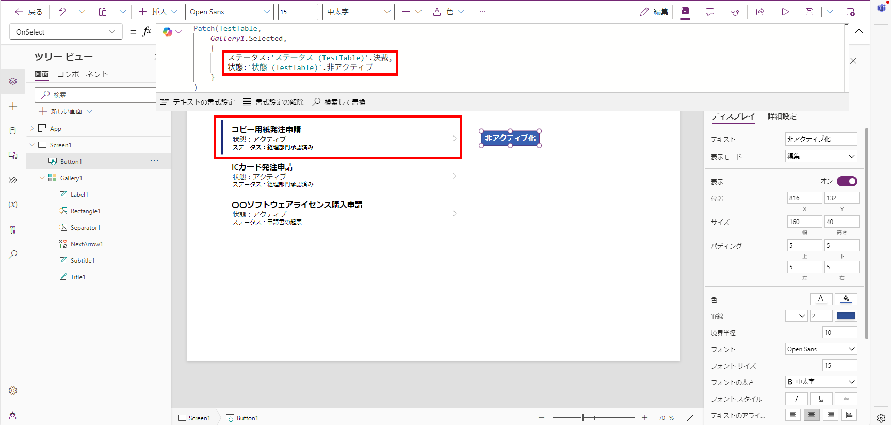The height and width of the screenshot is (425, 891).
Task: Click the 非アクティブ化 button on canvas
Action: pyautogui.click(x=510, y=138)
